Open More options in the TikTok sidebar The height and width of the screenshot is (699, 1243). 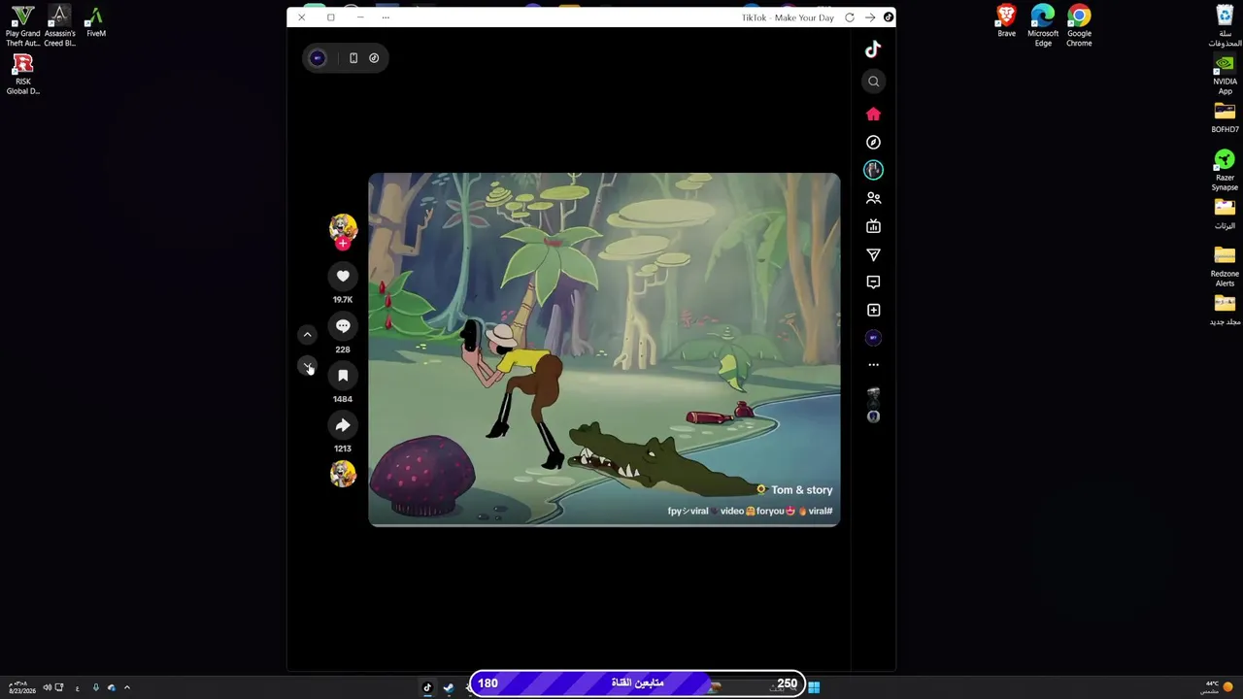(873, 365)
